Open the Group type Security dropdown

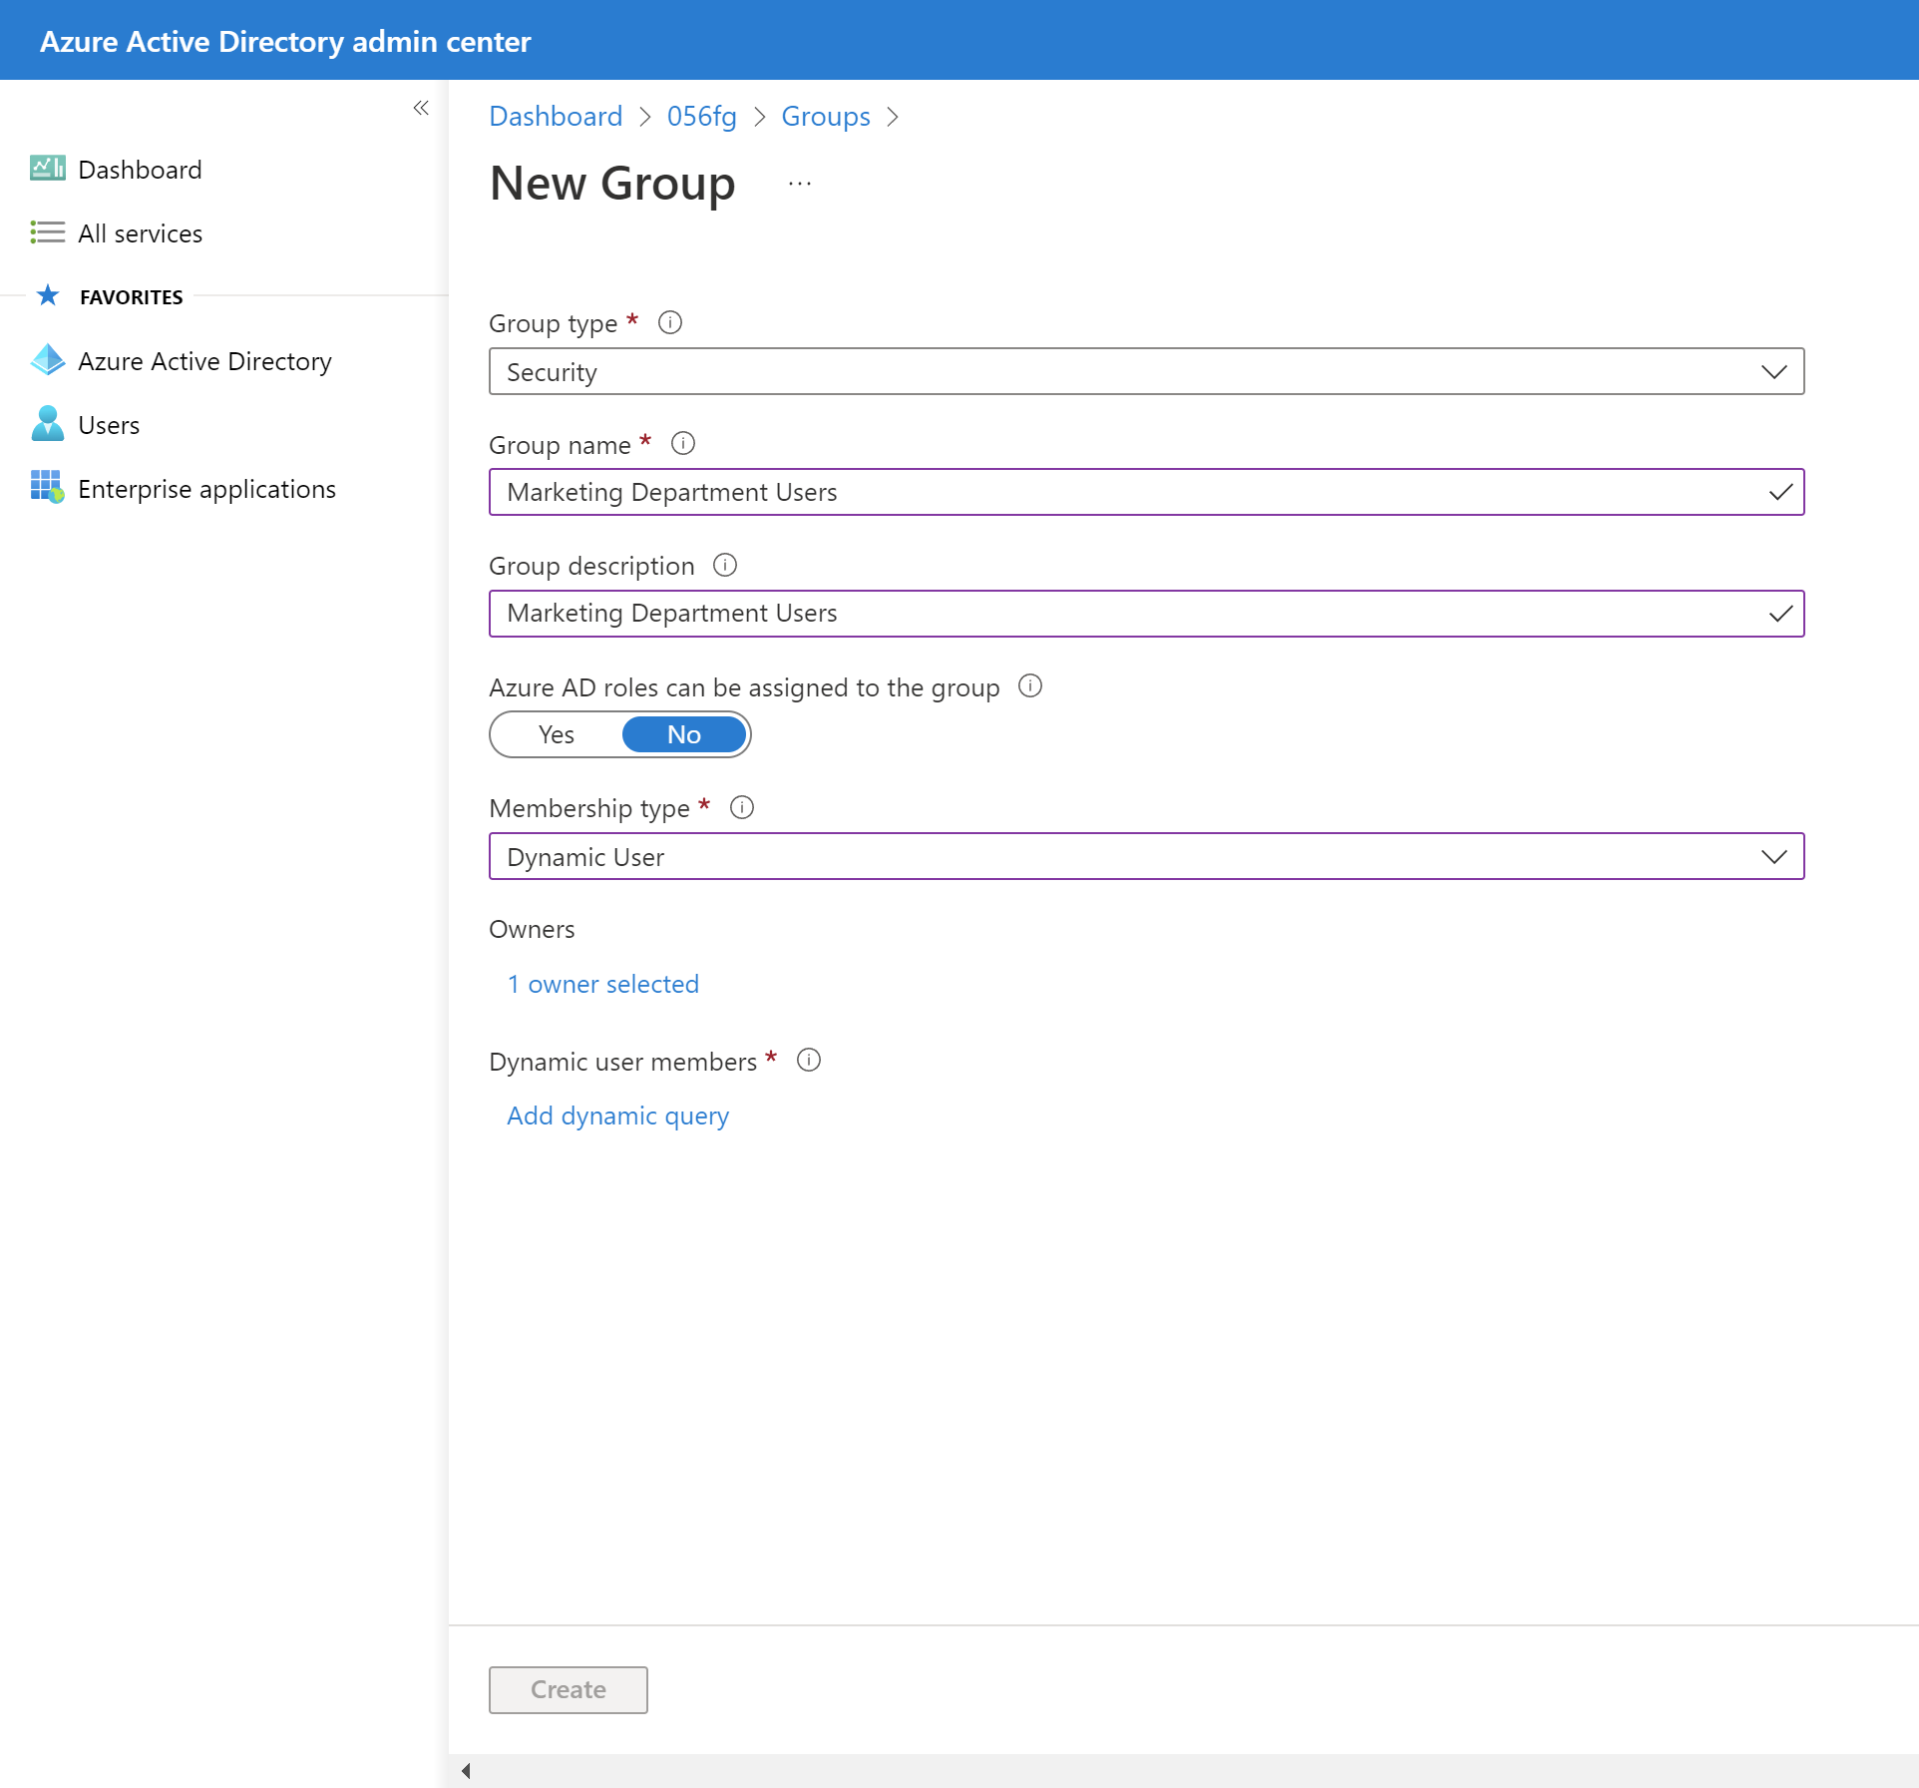1146,371
